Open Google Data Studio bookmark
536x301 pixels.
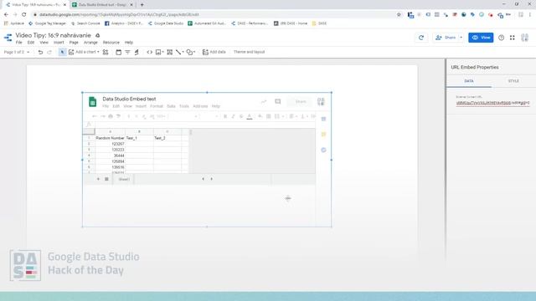coord(166,23)
